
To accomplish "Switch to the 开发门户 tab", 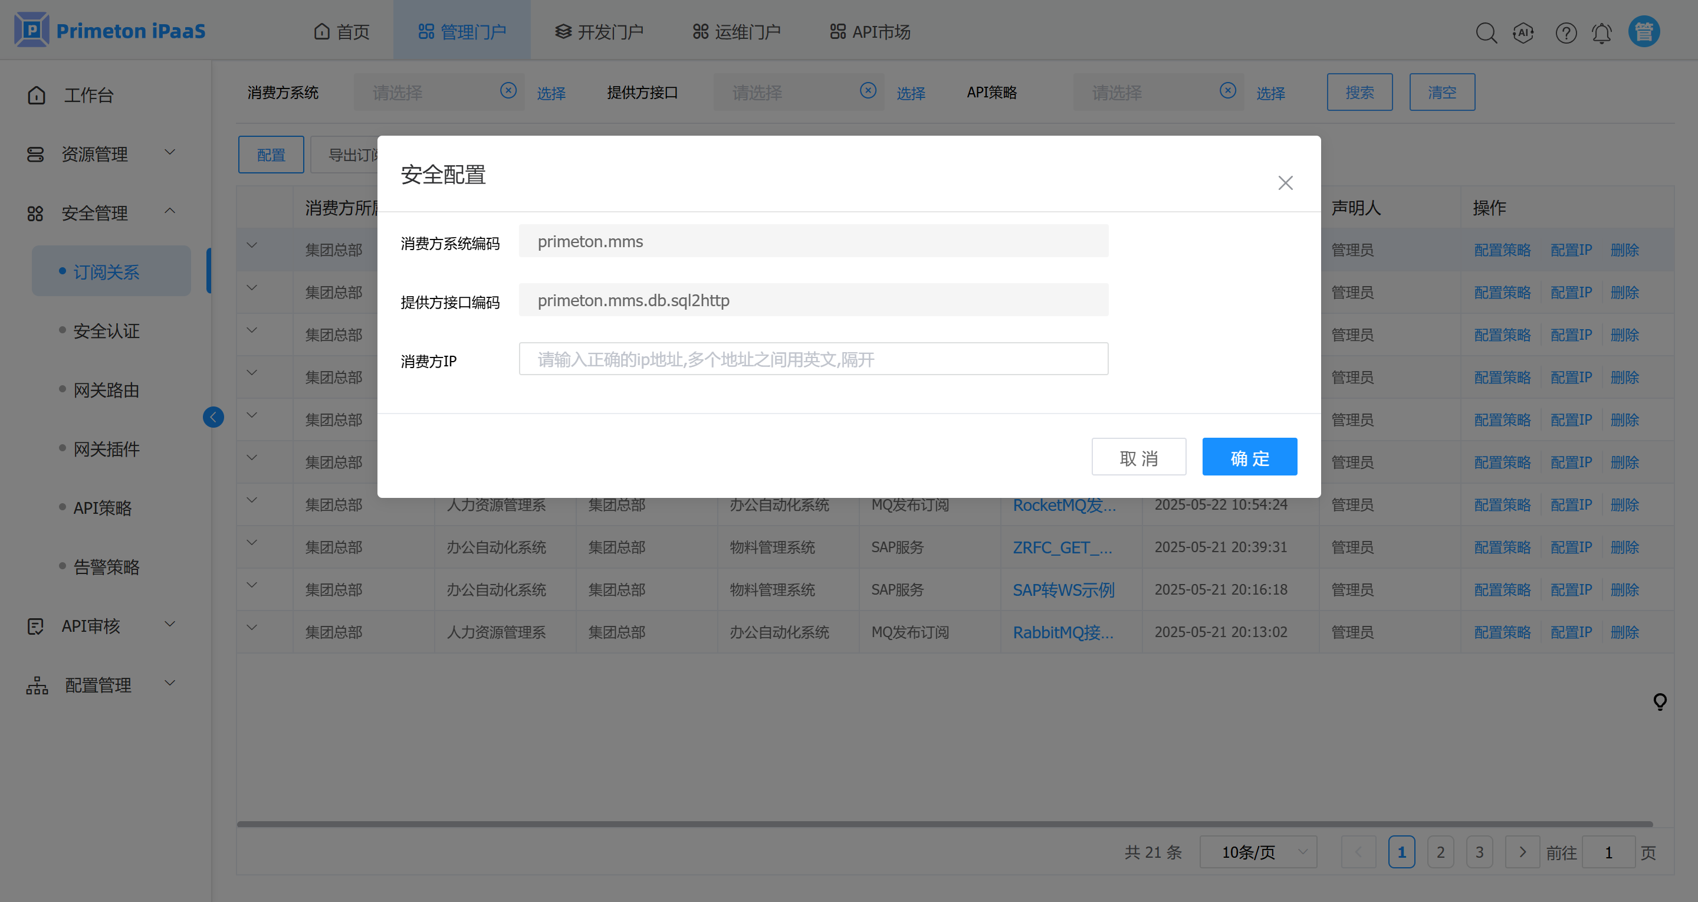I will [x=599, y=32].
